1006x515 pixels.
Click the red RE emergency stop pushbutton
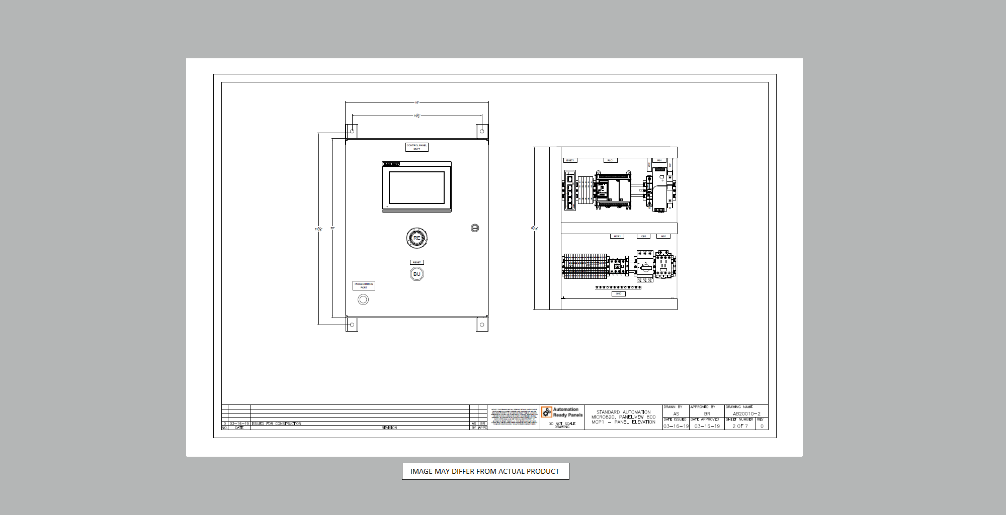click(x=416, y=238)
